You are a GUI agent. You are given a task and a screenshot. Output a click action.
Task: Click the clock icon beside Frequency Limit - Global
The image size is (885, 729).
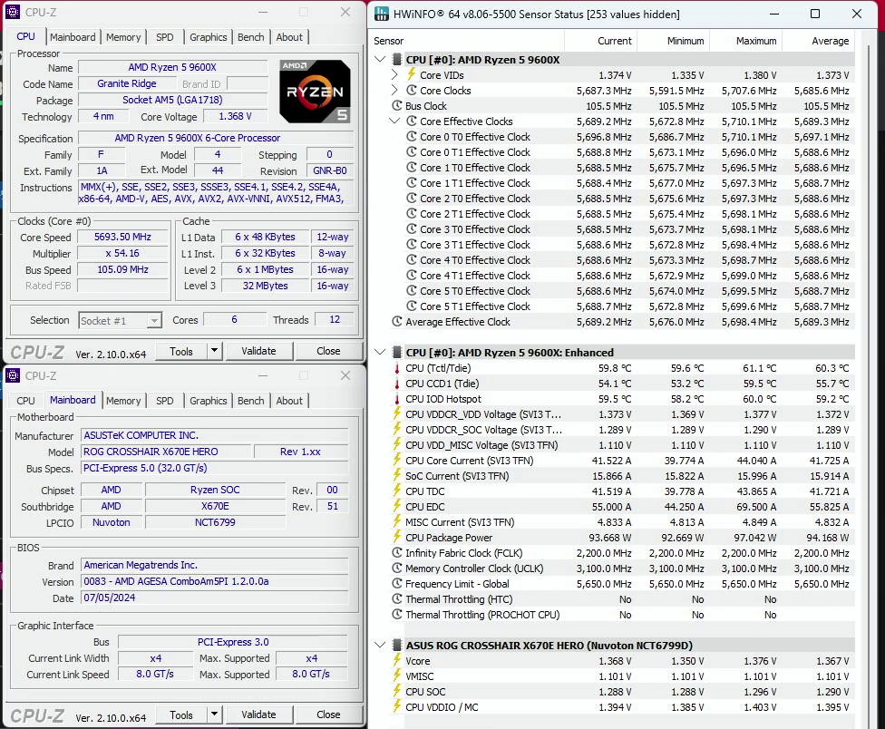pos(397,583)
